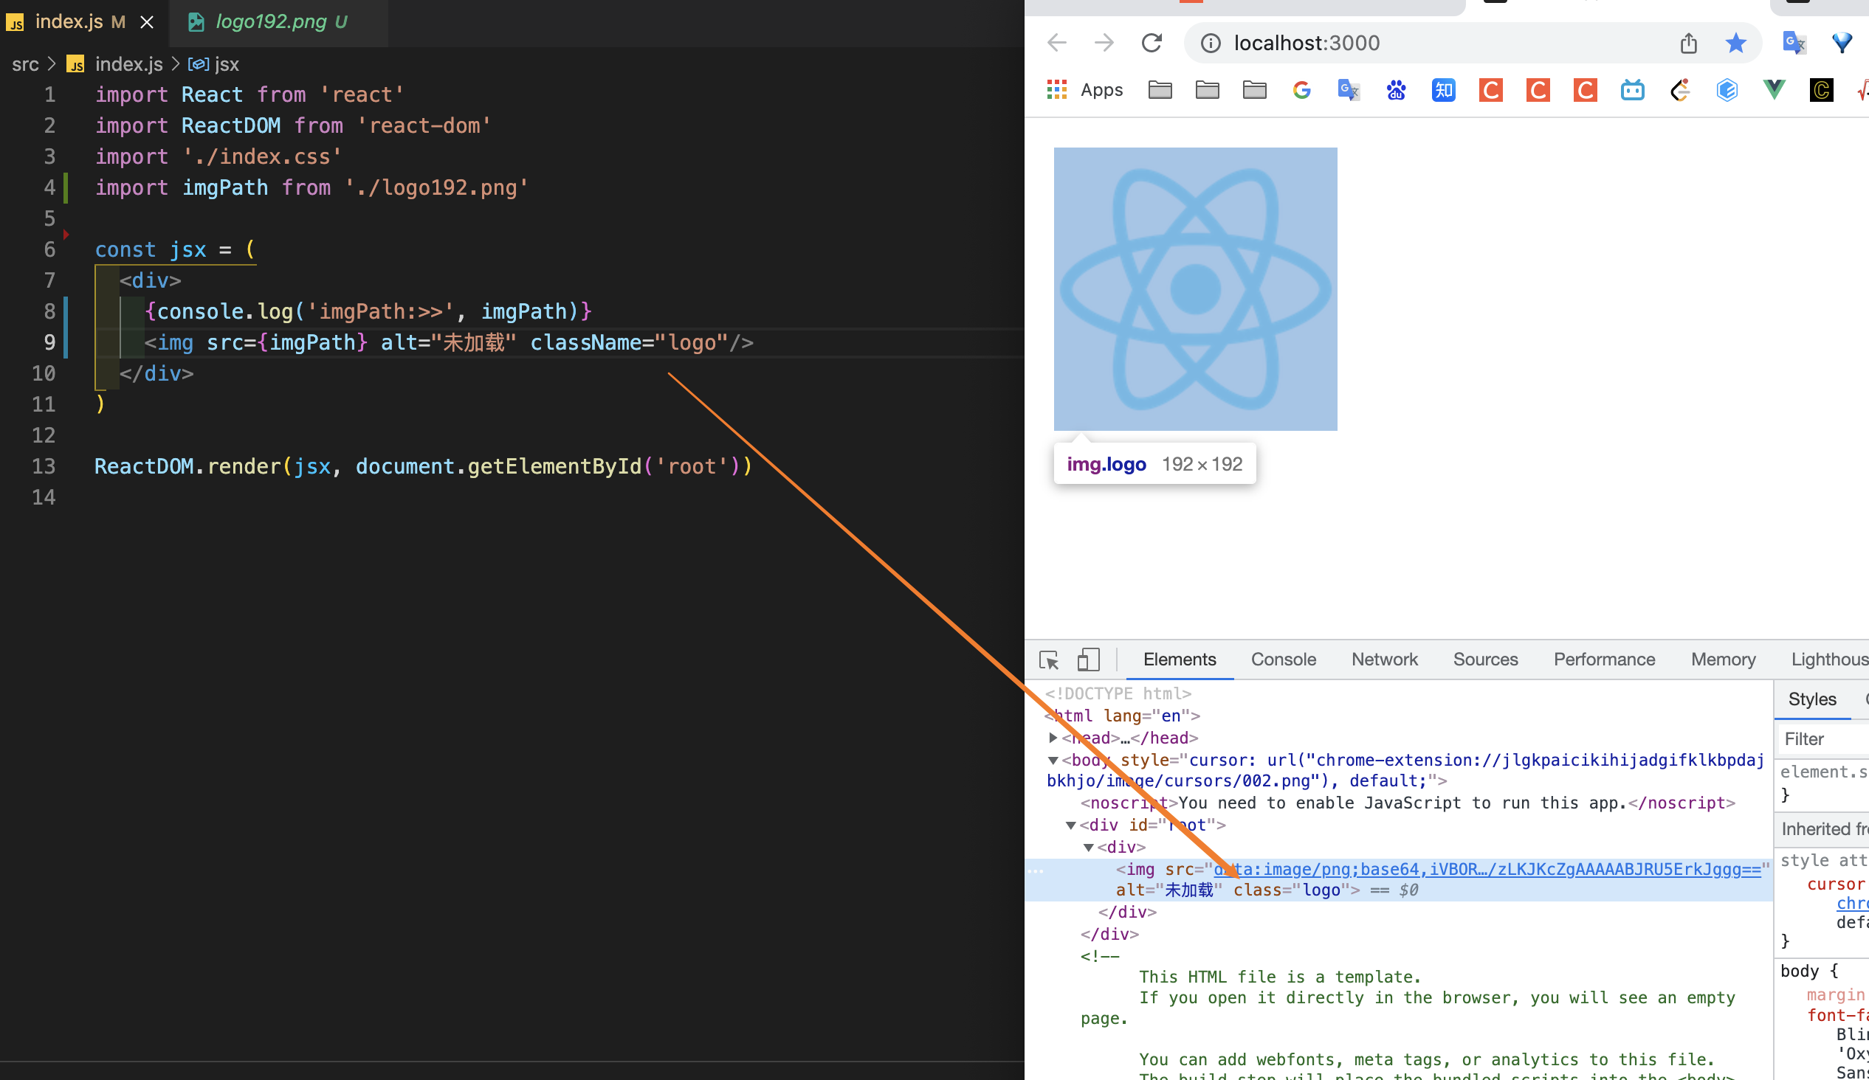Click the src breadcrumb segment

[25, 64]
